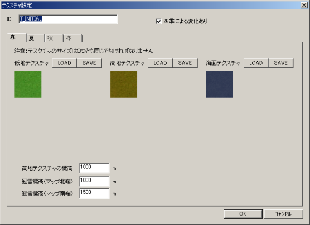Screen dimensions: 310x225
Task: Click the 冠雪標高(マップ北端) input field
Action: point(94,181)
